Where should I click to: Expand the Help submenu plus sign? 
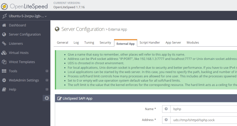(x=47, y=89)
